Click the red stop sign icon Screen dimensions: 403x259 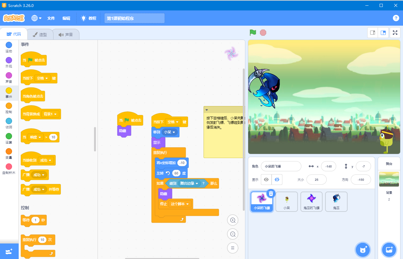pos(263,33)
